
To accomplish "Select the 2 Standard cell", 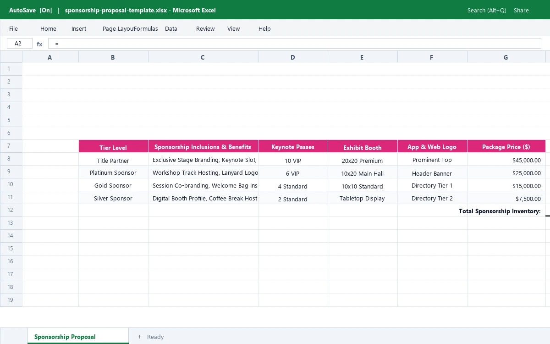I will [293, 198].
